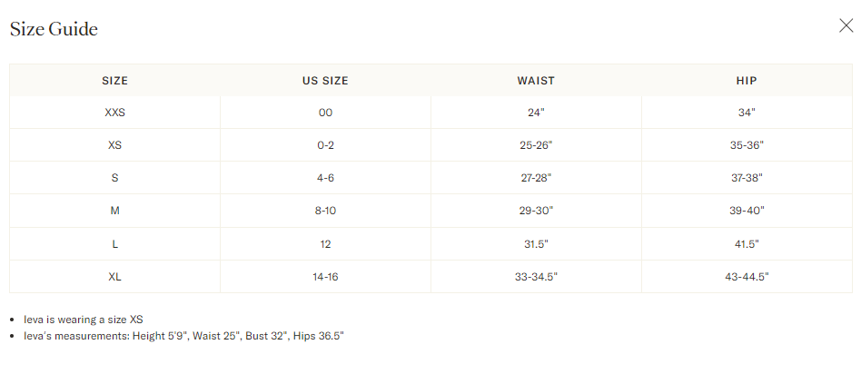Click the US SIZE column header

pos(325,81)
